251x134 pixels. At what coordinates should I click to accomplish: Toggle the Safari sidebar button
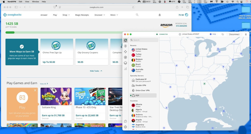coord(16,7)
